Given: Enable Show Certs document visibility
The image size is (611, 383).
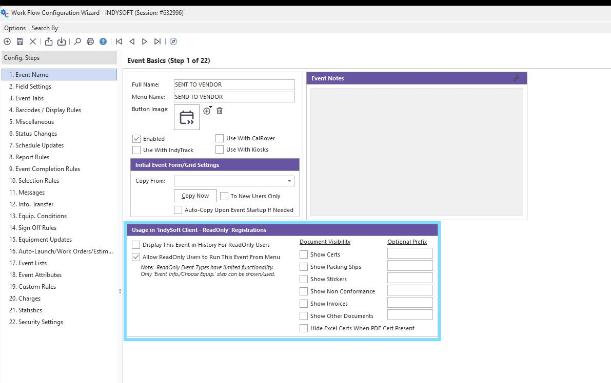Looking at the screenshot, I should (x=303, y=254).
